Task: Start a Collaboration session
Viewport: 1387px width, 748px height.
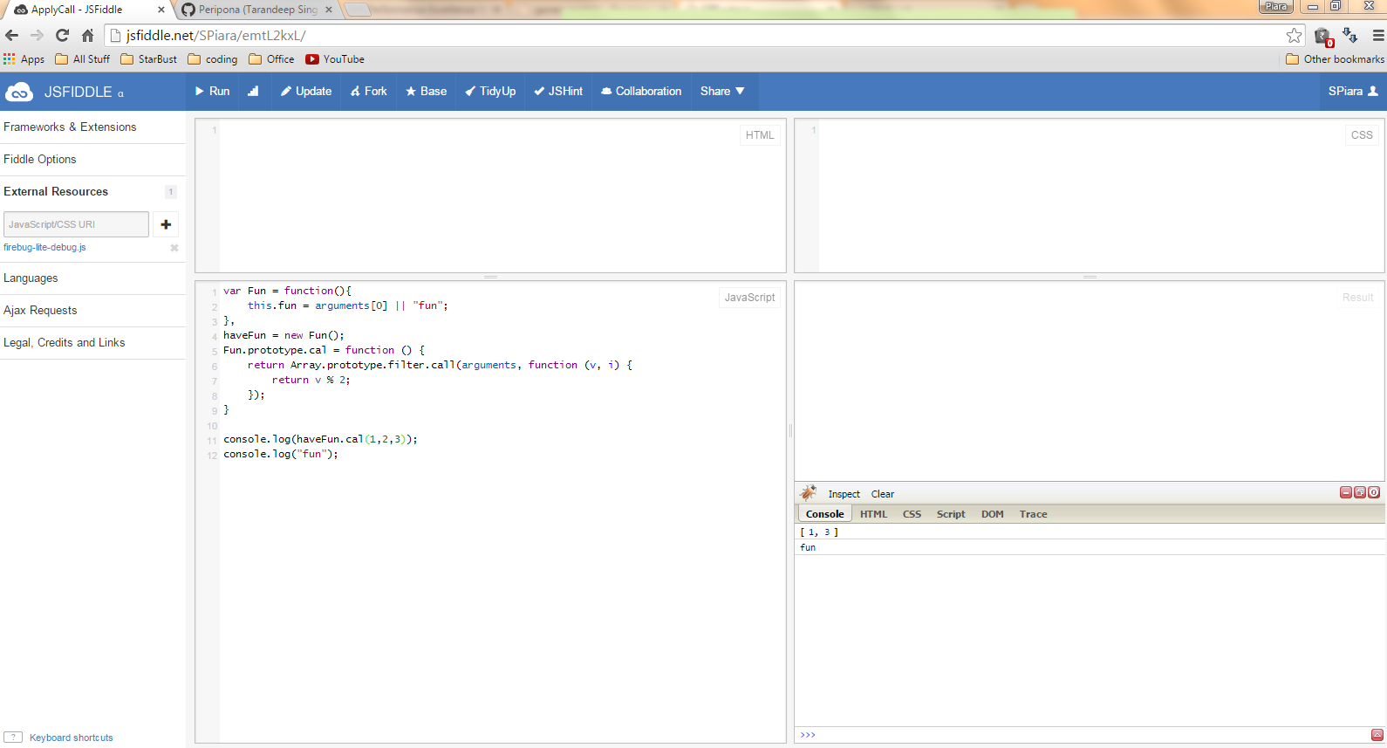Action: [641, 91]
